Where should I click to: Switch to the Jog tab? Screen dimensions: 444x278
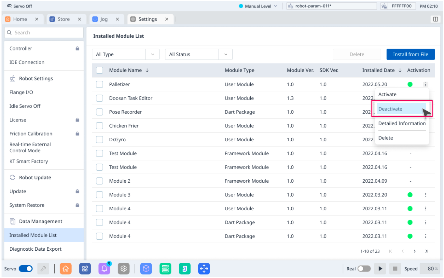point(104,19)
